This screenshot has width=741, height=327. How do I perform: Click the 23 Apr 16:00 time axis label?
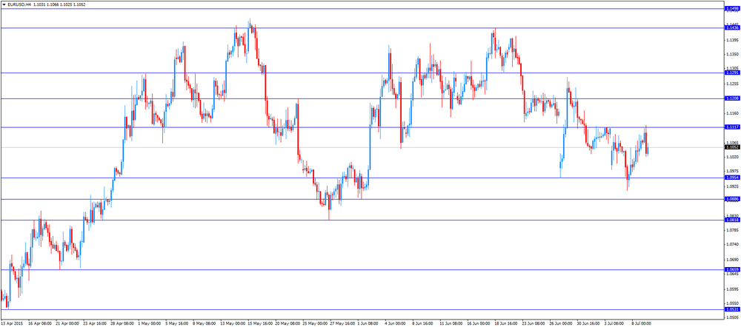(94, 324)
